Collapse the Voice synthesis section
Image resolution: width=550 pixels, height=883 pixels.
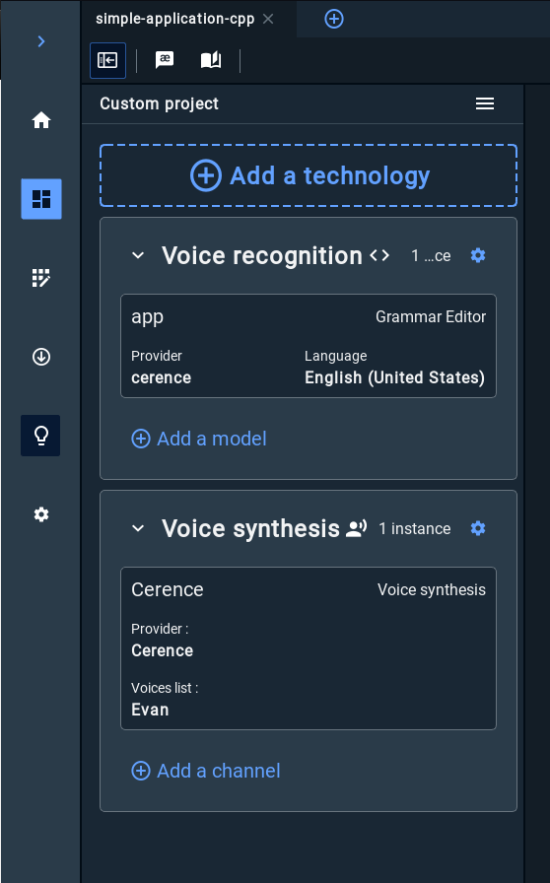138,528
